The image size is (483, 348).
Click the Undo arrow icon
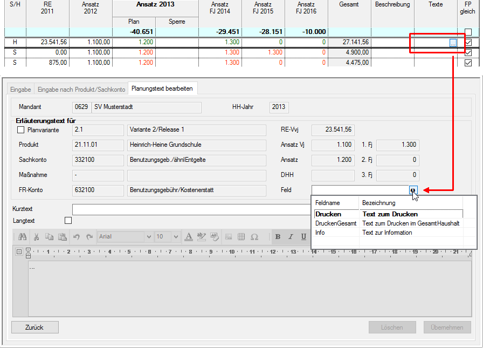tap(77, 237)
